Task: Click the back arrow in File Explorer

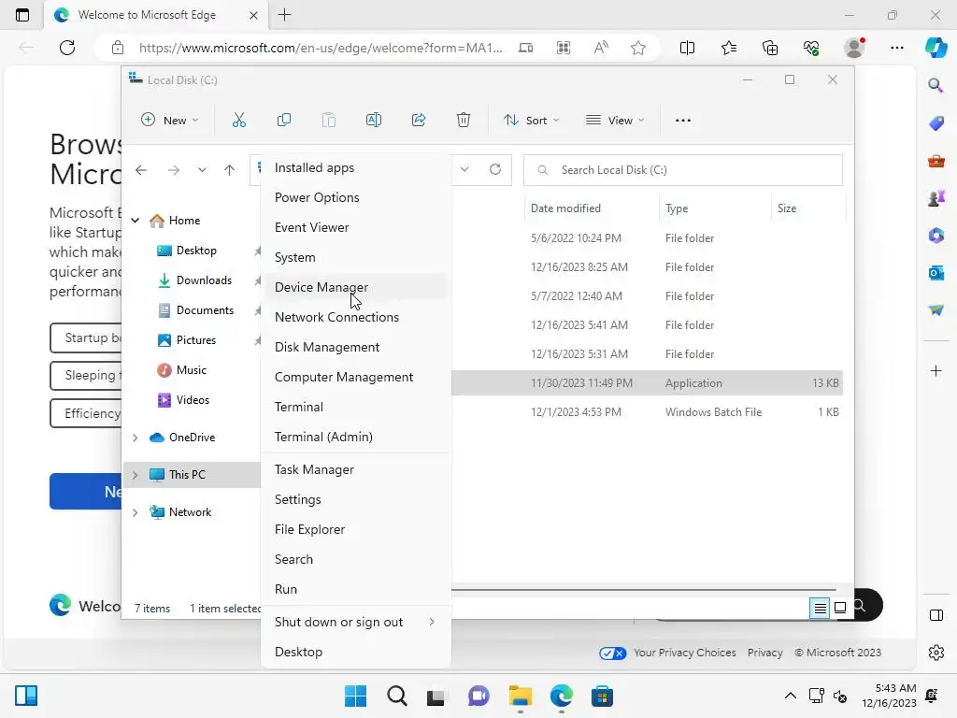Action: (x=141, y=170)
